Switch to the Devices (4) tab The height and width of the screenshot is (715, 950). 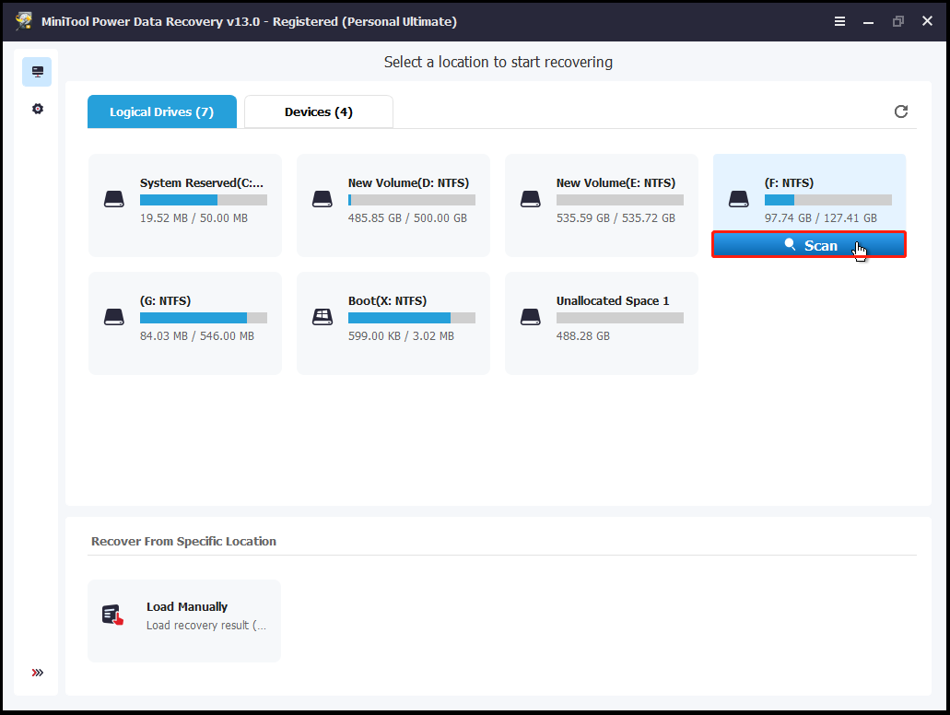[319, 111]
